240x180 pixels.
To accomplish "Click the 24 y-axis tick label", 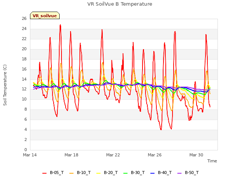I will 24,29.
